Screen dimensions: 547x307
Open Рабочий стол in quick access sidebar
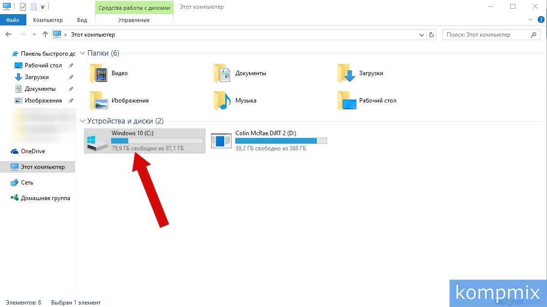[38, 65]
